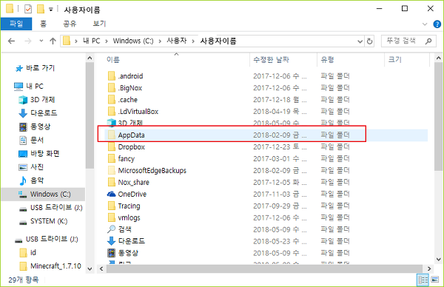Viewport: 444px width, 287px height.
Task: Switch to the 보기 ribbon tab
Action: pos(99,24)
